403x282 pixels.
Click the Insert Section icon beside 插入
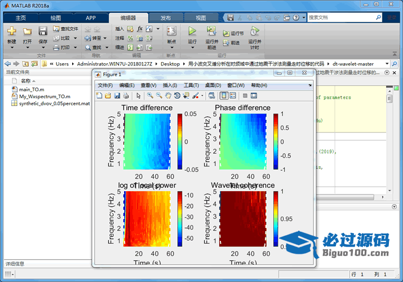[x=130, y=29]
